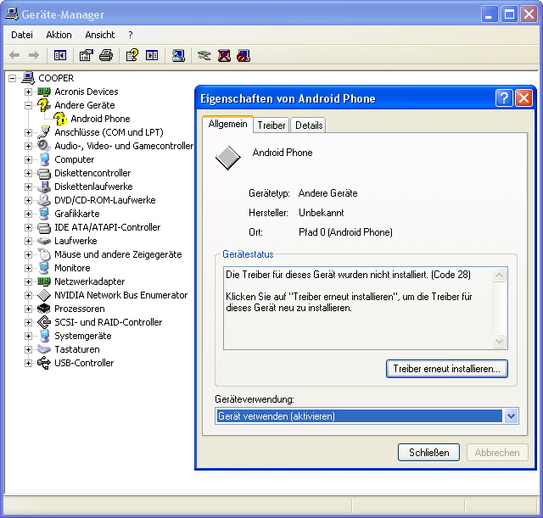This screenshot has width=543, height=518.
Task: Click the disable device toolbar icon
Action: tap(244, 55)
